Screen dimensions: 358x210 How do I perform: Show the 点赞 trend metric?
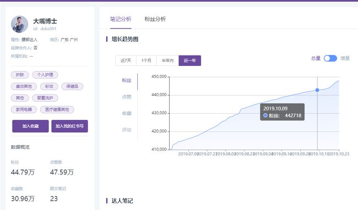point(127,97)
